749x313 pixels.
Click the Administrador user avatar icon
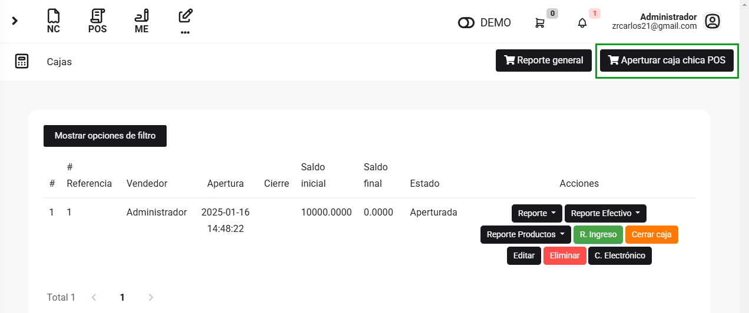(x=712, y=22)
